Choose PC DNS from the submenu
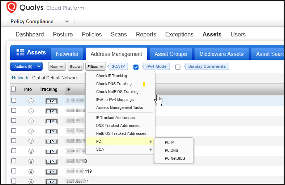This screenshot has height=185, width=285. [171, 150]
